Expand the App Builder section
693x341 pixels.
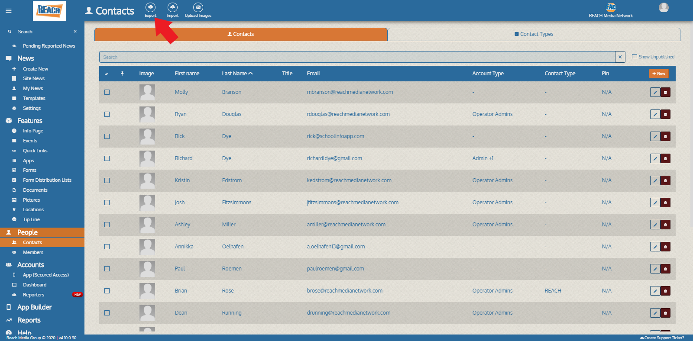[x=35, y=307]
